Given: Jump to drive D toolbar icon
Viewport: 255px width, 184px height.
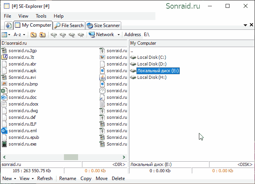Looking at the screenshot, I should pyautogui.click(x=63, y=35).
